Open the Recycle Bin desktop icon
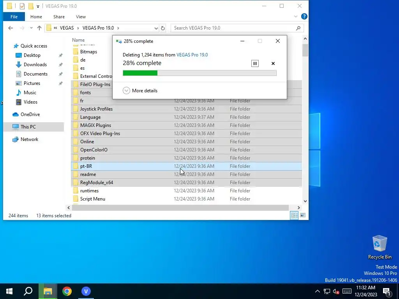Image resolution: width=399 pixels, height=299 pixels. (380, 247)
